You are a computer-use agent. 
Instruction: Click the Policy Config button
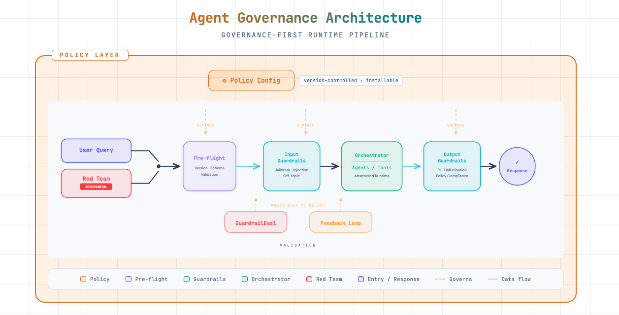pyautogui.click(x=251, y=80)
